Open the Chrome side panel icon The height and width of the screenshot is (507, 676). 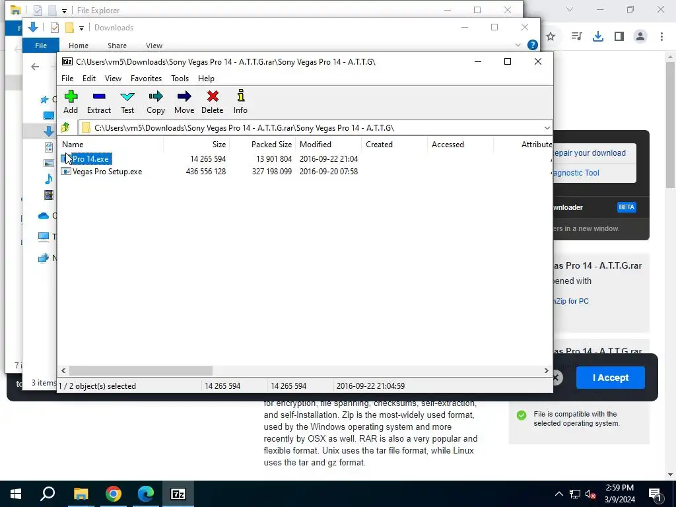(619, 37)
